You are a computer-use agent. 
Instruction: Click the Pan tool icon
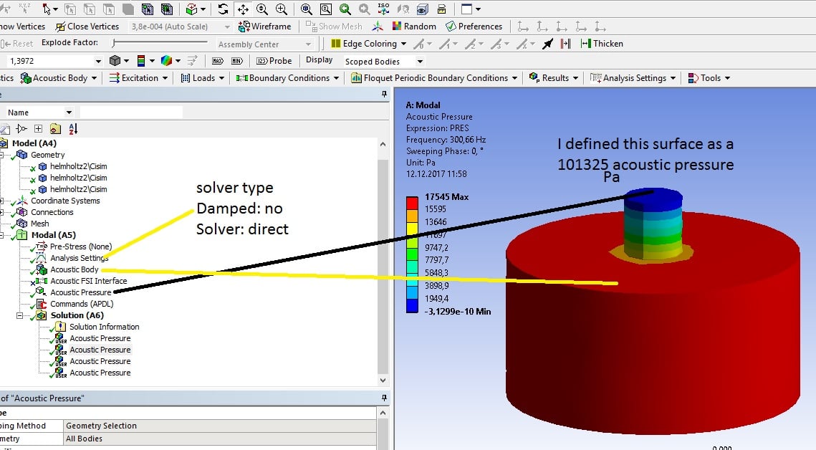tap(244, 9)
